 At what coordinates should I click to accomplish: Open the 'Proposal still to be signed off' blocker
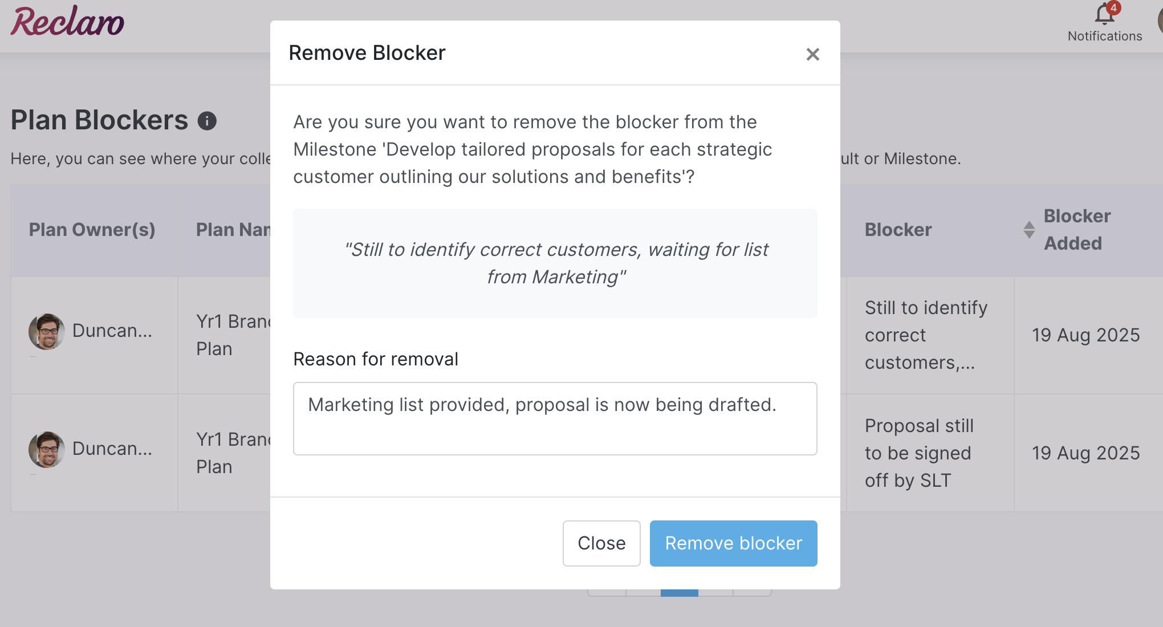coord(919,453)
